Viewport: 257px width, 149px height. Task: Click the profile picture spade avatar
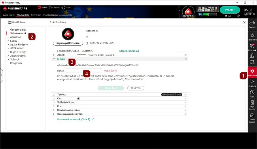(68, 34)
